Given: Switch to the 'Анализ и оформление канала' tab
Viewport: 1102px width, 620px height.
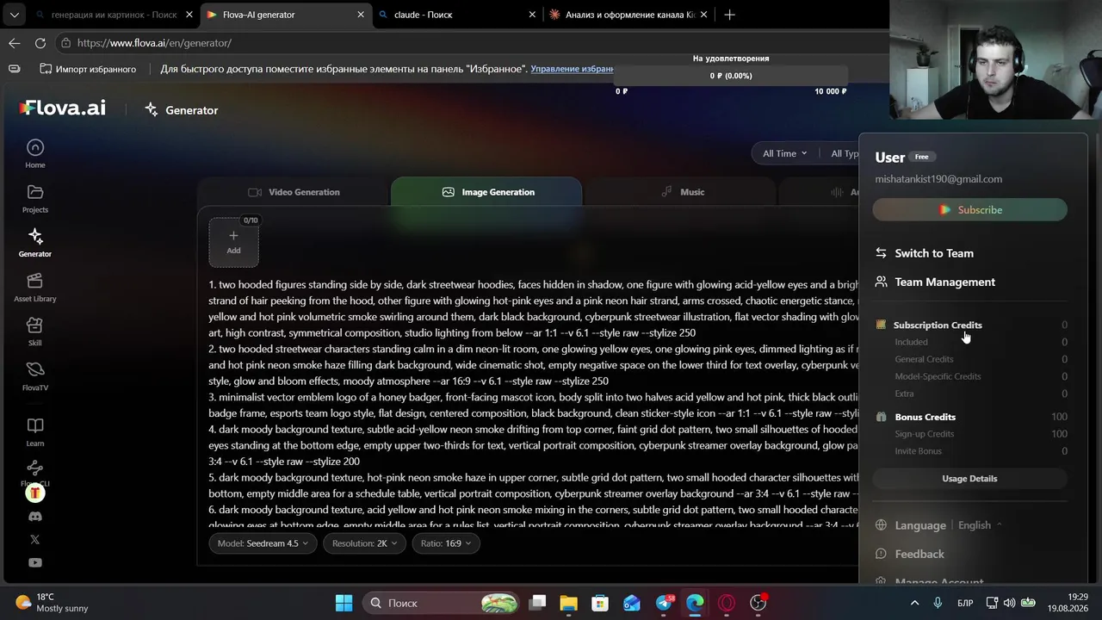Looking at the screenshot, I should tap(628, 15).
